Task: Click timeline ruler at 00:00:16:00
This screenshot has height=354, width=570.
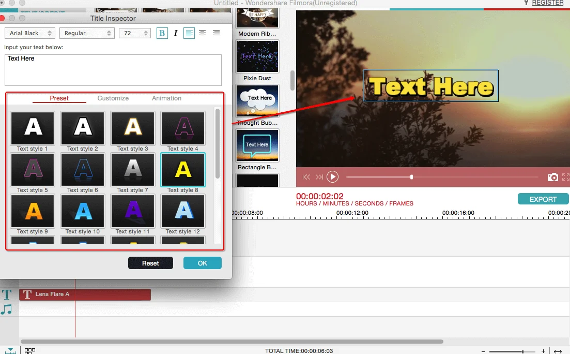Action: [458, 213]
